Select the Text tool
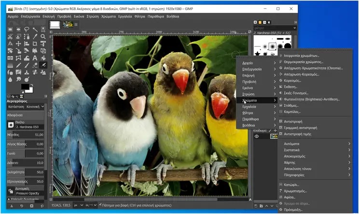 point(35,58)
